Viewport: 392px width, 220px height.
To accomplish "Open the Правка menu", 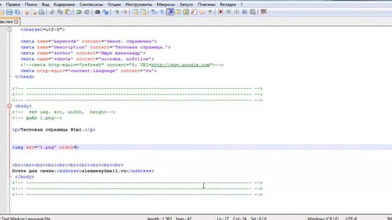I will pyautogui.click(x=13, y=4).
